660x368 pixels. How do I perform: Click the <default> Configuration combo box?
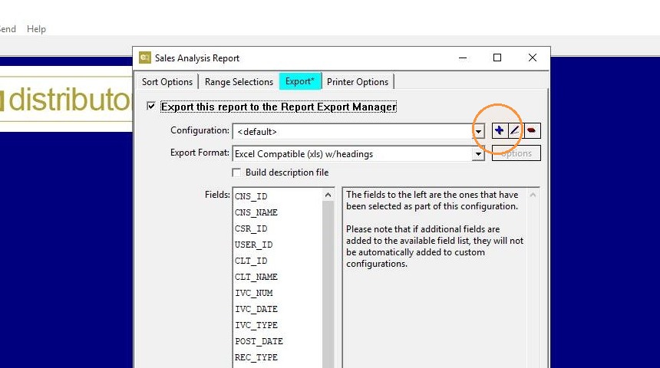coord(358,132)
